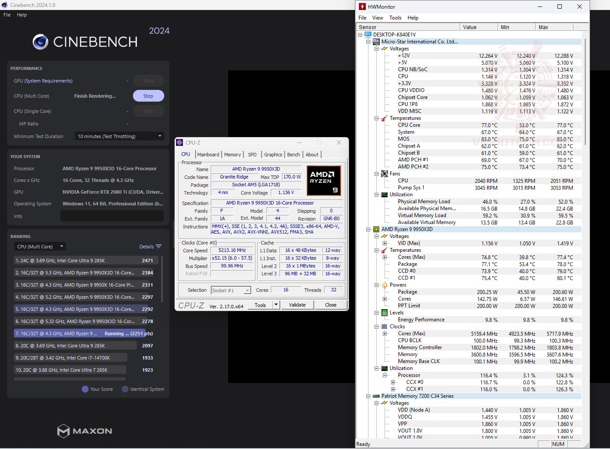Click the CPU-Z title bar icon
610x449 pixels.
pyautogui.click(x=180, y=142)
